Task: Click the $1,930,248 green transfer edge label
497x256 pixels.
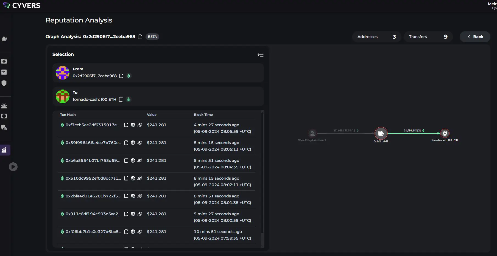Action: coord(412,131)
